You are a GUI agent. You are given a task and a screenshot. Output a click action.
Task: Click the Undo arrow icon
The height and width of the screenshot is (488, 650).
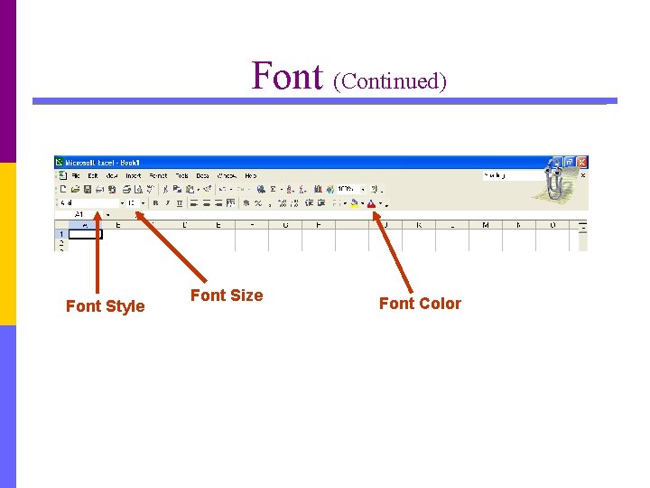(223, 189)
